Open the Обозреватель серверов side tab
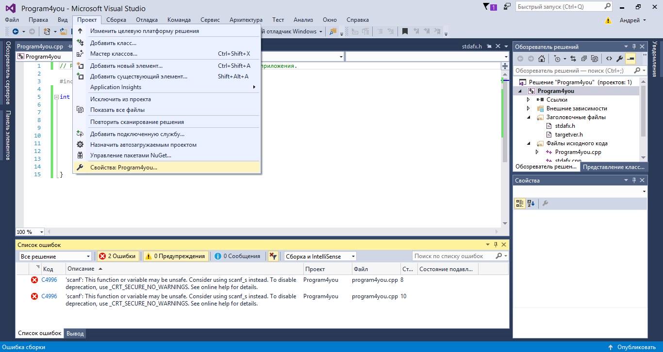This screenshot has width=663, height=352. click(8, 73)
